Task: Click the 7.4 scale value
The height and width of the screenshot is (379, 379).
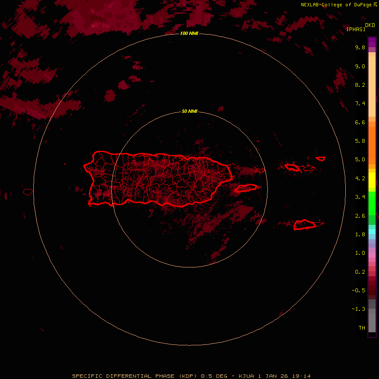Action: pos(360,104)
